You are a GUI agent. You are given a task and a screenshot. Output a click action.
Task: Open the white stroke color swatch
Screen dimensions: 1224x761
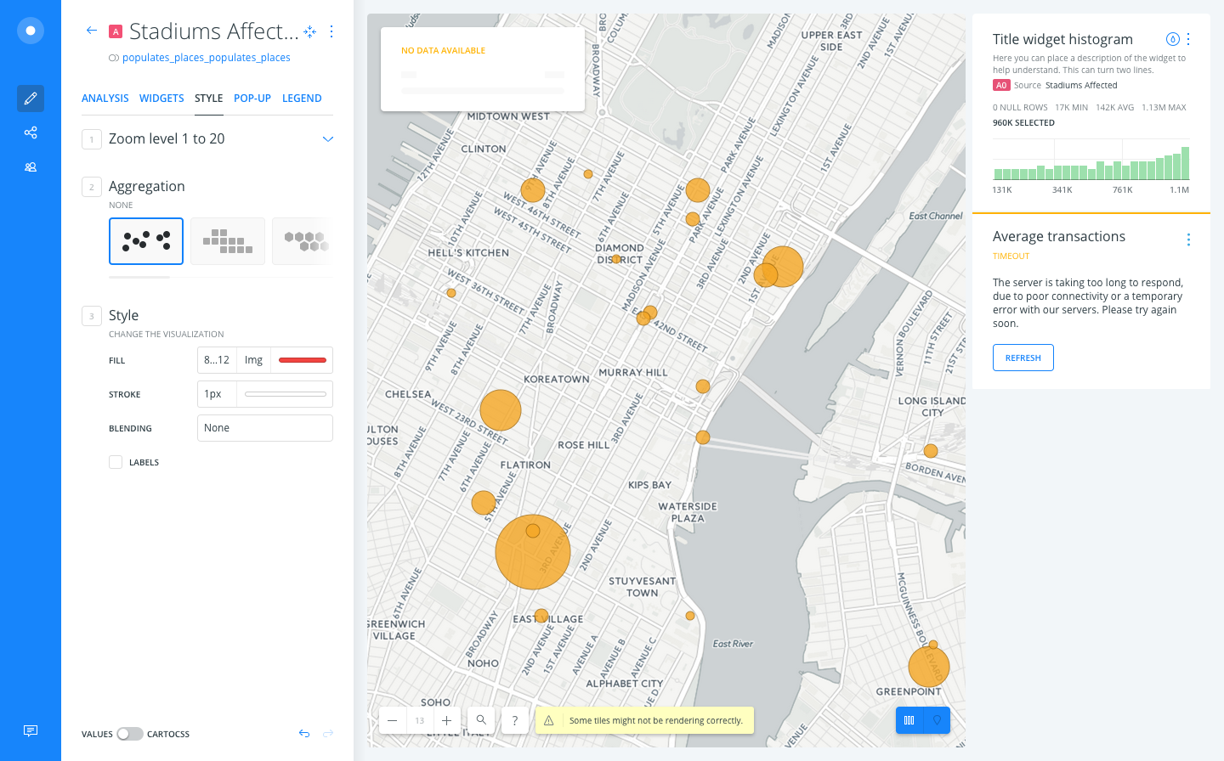click(x=286, y=394)
